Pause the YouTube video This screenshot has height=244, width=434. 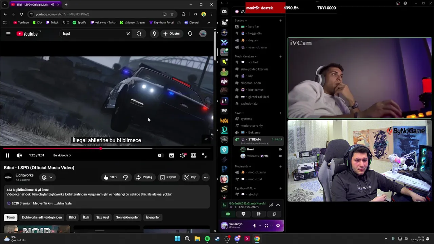[x=7, y=155]
